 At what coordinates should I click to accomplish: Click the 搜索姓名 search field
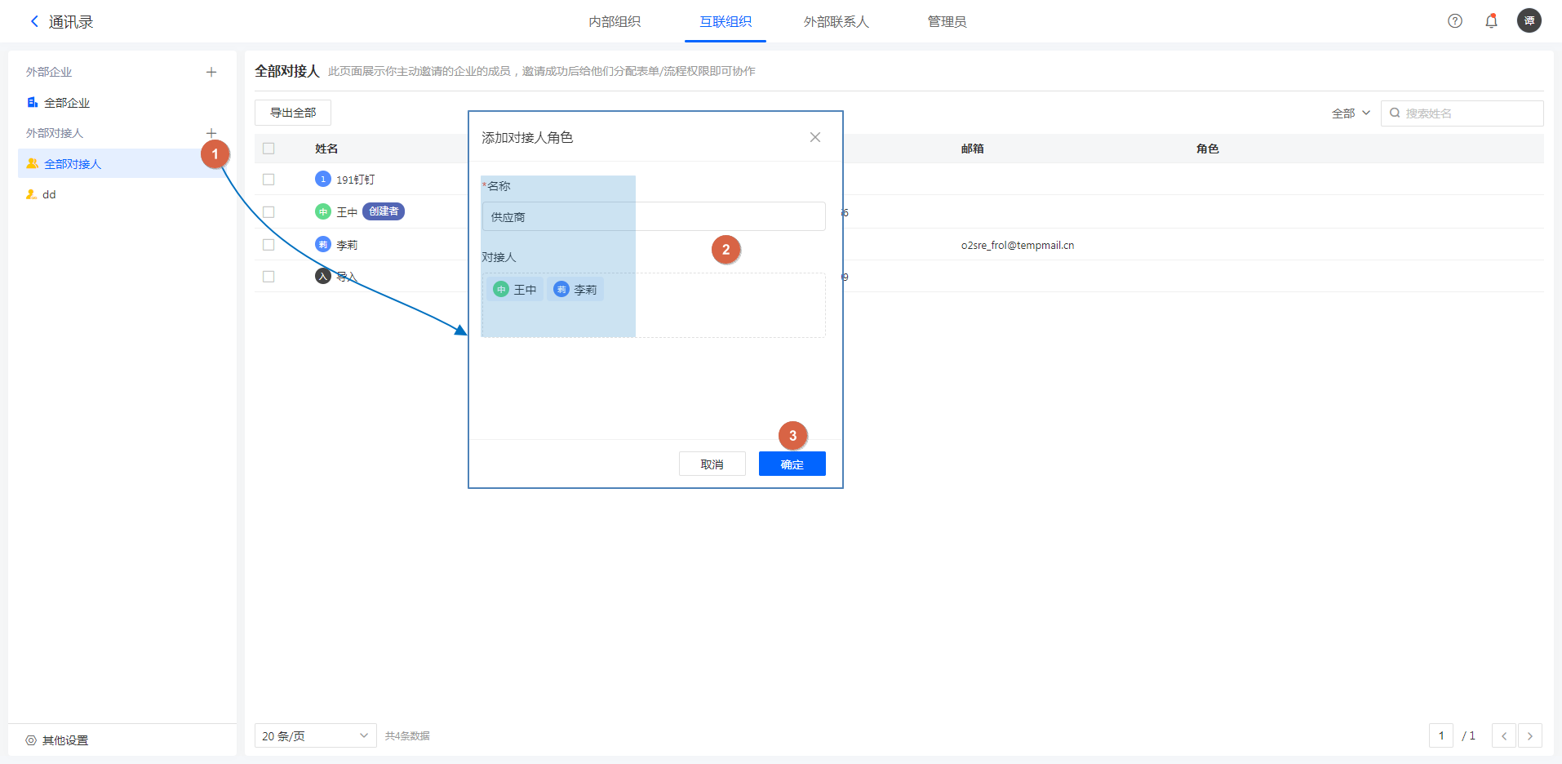pos(1462,113)
